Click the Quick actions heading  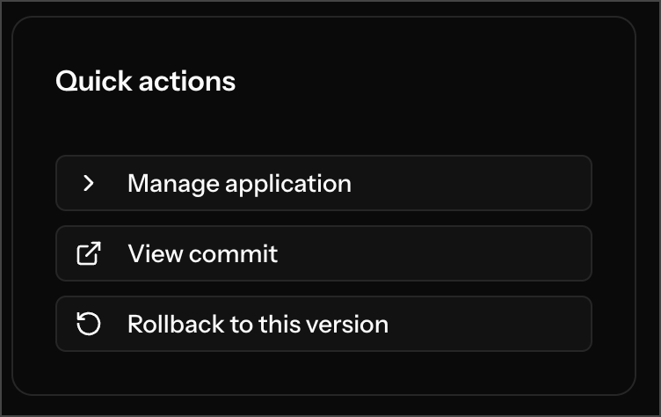click(145, 82)
